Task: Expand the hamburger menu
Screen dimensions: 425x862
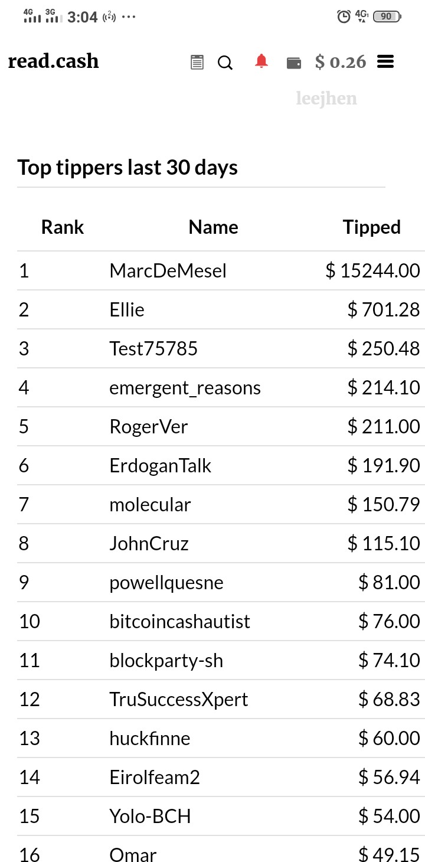Action: [x=385, y=61]
